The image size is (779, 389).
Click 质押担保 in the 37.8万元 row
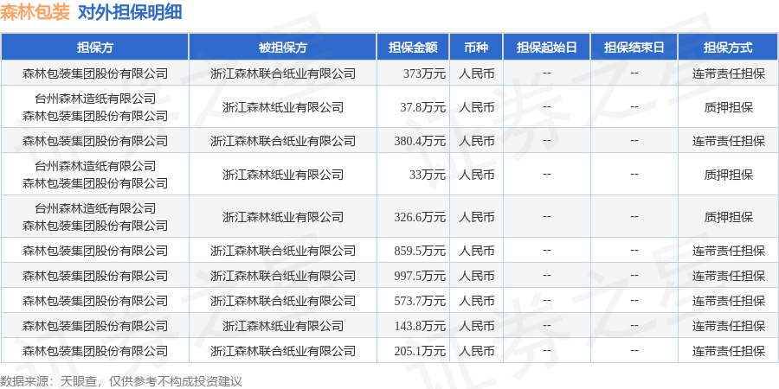pyautogui.click(x=728, y=107)
